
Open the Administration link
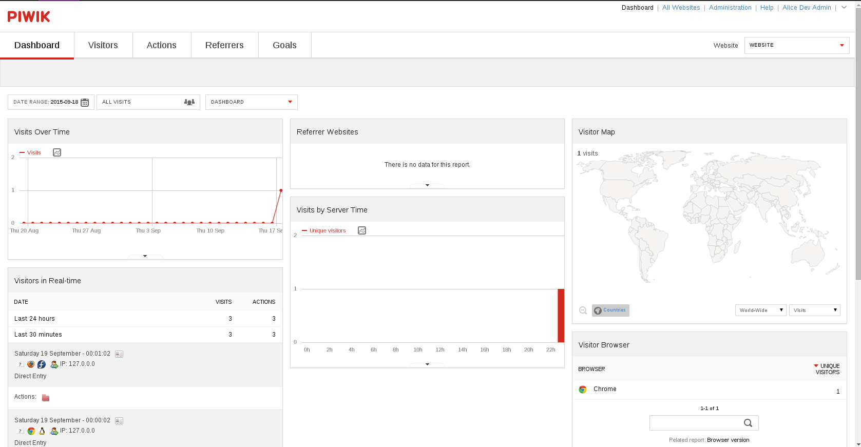(x=730, y=8)
